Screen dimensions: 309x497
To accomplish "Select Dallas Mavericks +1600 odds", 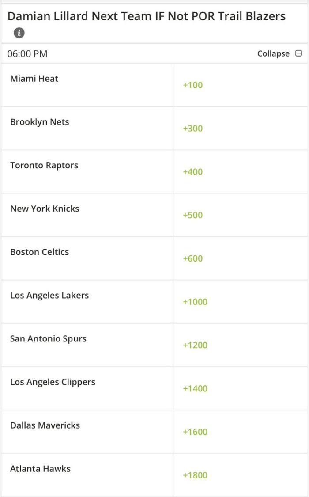I will point(195,432).
